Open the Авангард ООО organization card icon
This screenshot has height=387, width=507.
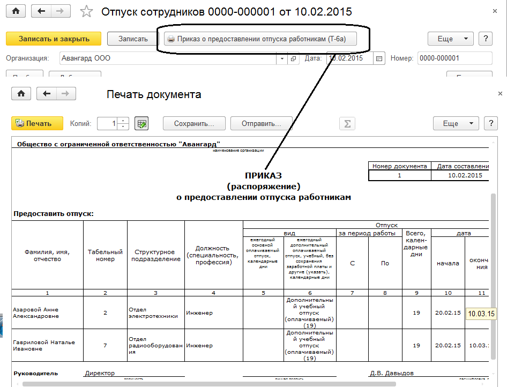[x=293, y=58]
